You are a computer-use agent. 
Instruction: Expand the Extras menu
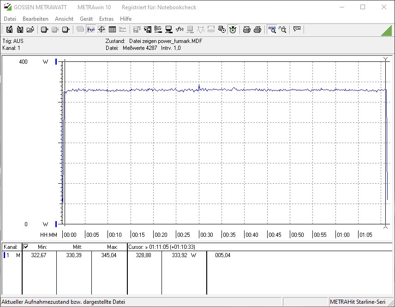106,19
